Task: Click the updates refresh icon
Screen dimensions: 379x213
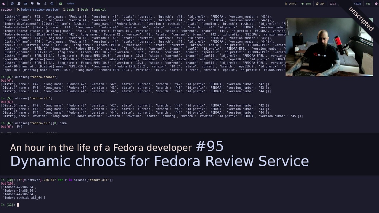Action: (317, 4)
